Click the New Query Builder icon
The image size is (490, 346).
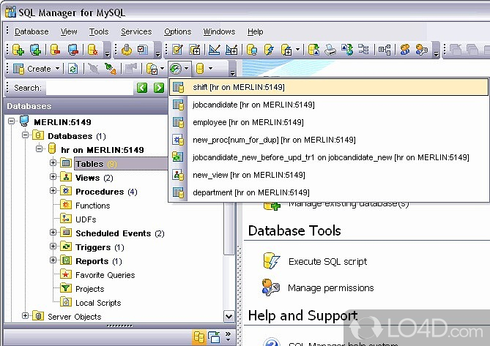(x=231, y=50)
